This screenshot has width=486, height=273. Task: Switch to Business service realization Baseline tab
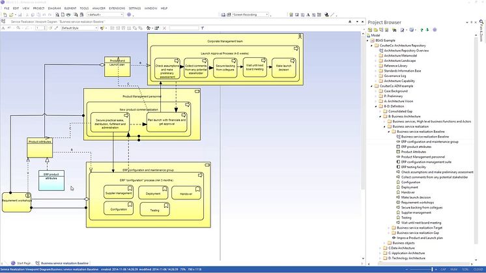tap(62, 263)
